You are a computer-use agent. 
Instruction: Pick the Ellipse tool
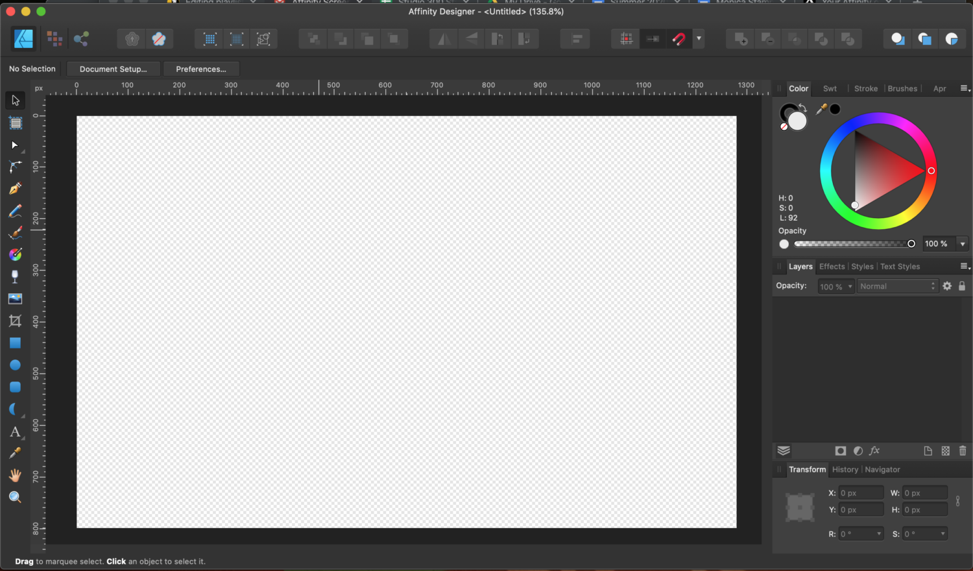[x=15, y=365]
